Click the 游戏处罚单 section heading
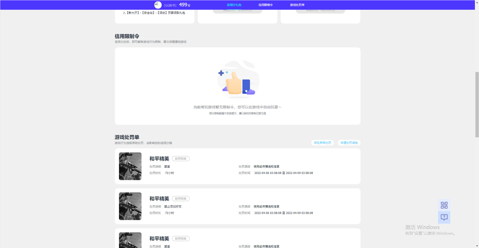The image size is (479, 248). 127,137
